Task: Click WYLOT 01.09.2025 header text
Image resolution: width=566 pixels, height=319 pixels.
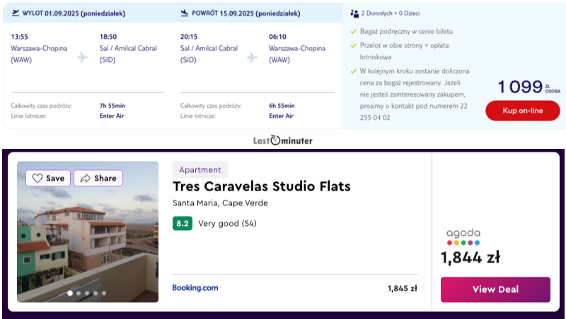Action: [74, 13]
